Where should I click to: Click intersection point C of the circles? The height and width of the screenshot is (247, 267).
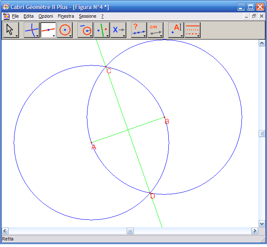point(106,67)
